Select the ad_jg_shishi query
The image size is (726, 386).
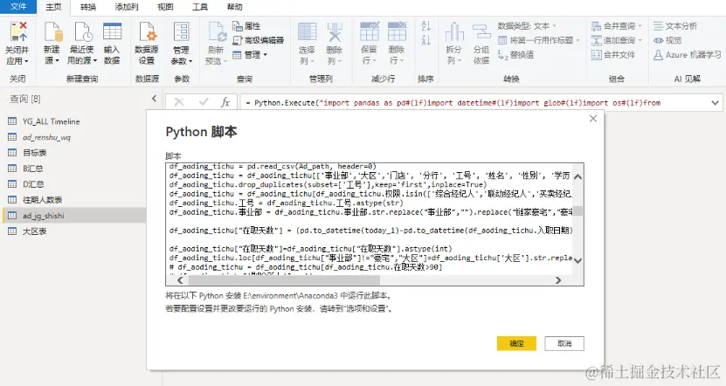tap(73, 216)
